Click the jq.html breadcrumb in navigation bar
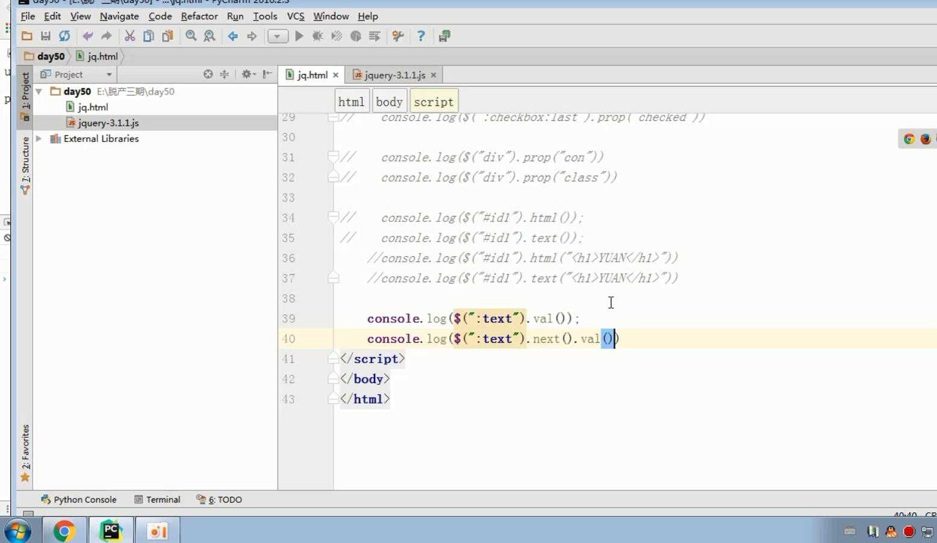Viewport: 937px width, 543px height. coord(97,56)
